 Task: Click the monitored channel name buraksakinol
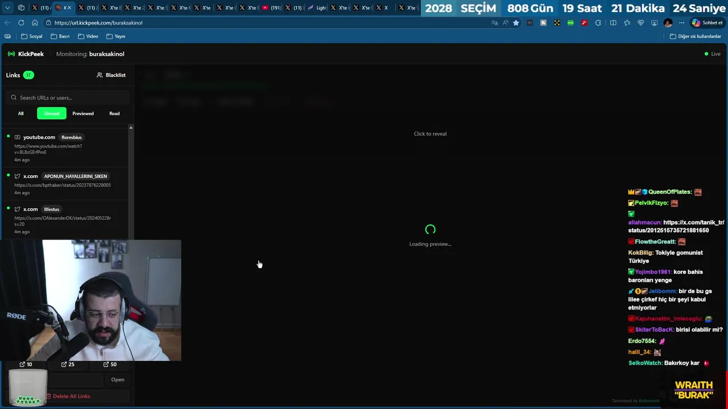[x=106, y=54]
